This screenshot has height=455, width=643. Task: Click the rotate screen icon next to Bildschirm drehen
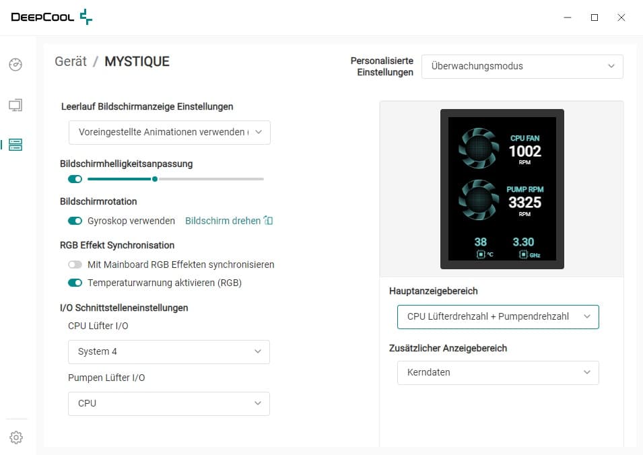pos(268,221)
